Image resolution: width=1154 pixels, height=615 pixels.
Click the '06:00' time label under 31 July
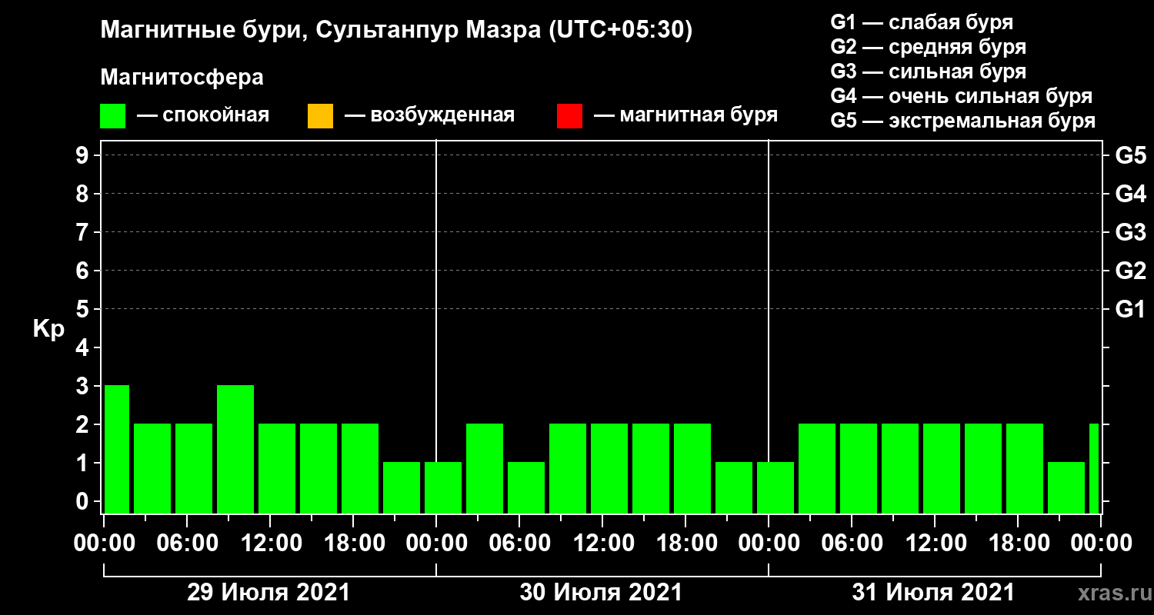(851, 543)
